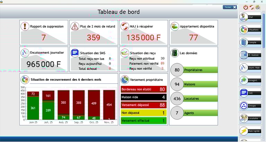Open the Situations sidebar item
Viewport: 266px width, 142px height.
[250, 30]
